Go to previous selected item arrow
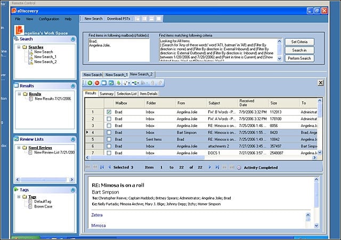 click(x=109, y=167)
